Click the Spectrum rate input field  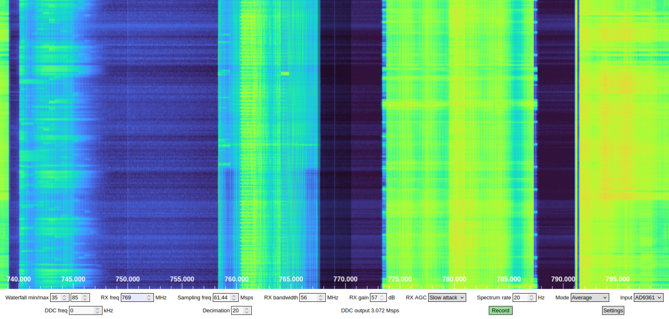click(x=521, y=297)
